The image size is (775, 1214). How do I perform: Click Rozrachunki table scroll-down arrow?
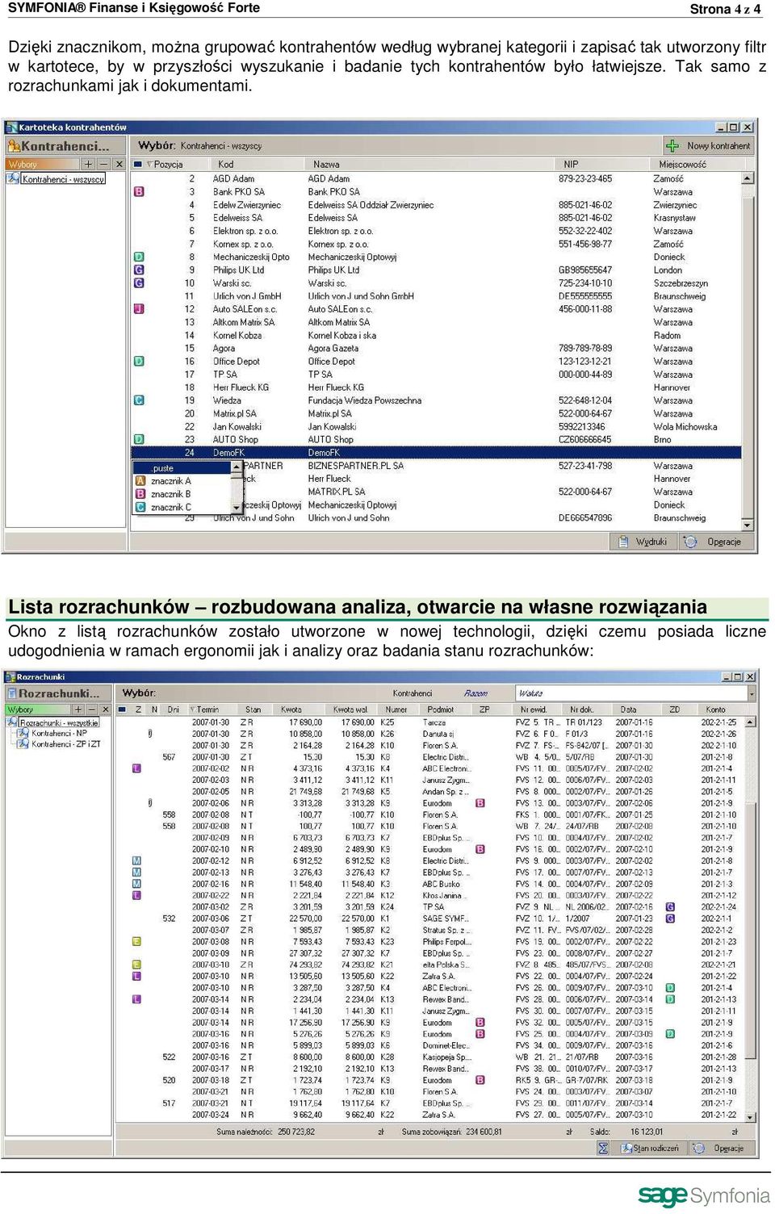(752, 1117)
